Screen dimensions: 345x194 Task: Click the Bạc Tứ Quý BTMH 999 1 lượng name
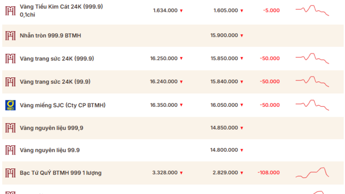click(x=61, y=173)
